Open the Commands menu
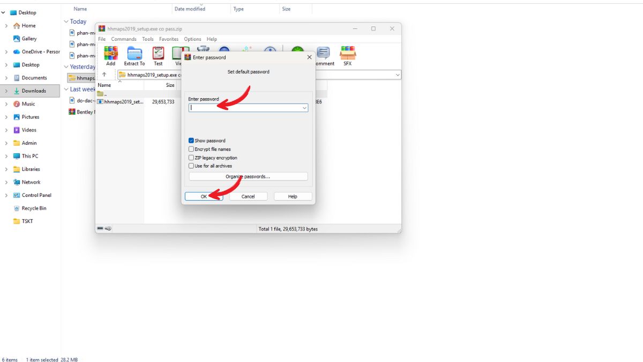 coord(123,39)
